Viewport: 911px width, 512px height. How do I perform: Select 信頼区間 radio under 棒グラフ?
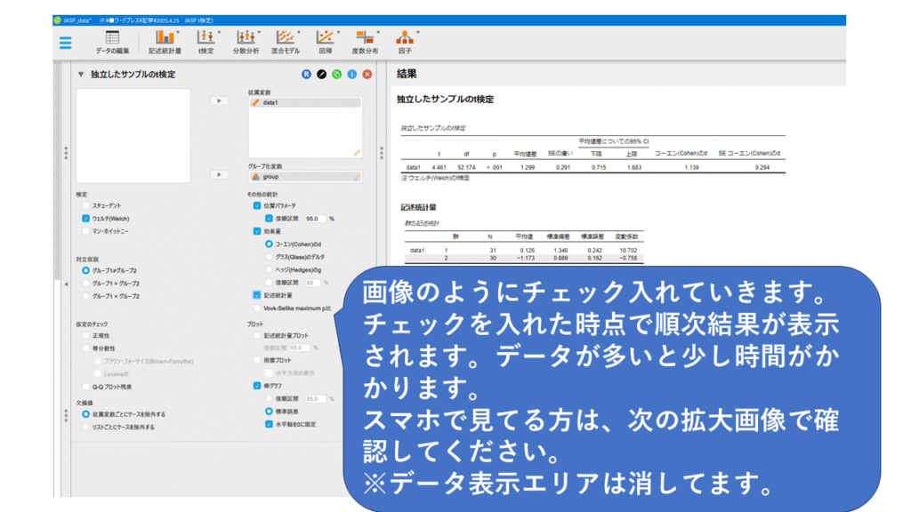[x=269, y=399]
